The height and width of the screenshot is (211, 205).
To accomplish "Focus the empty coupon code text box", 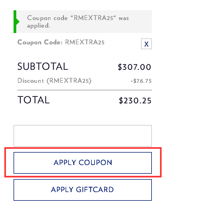I will 82,136.
